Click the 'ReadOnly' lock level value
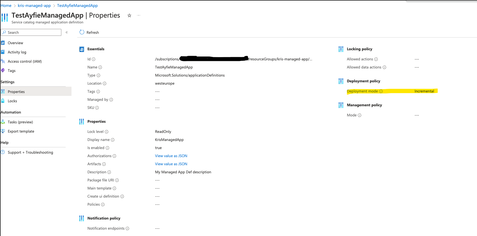The width and height of the screenshot is (477, 236). (x=163, y=131)
